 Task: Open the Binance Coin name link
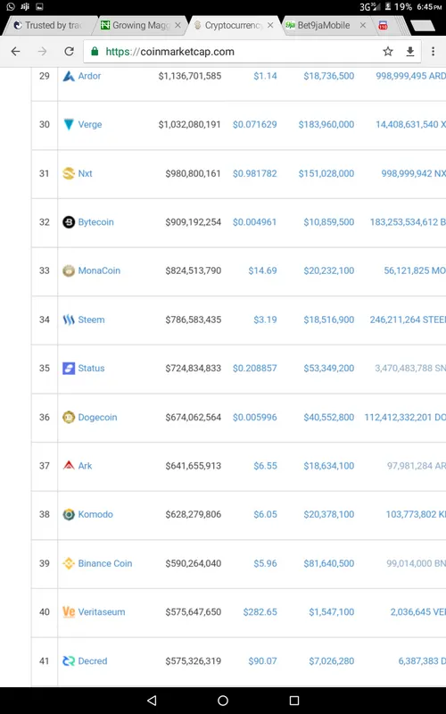tap(105, 563)
